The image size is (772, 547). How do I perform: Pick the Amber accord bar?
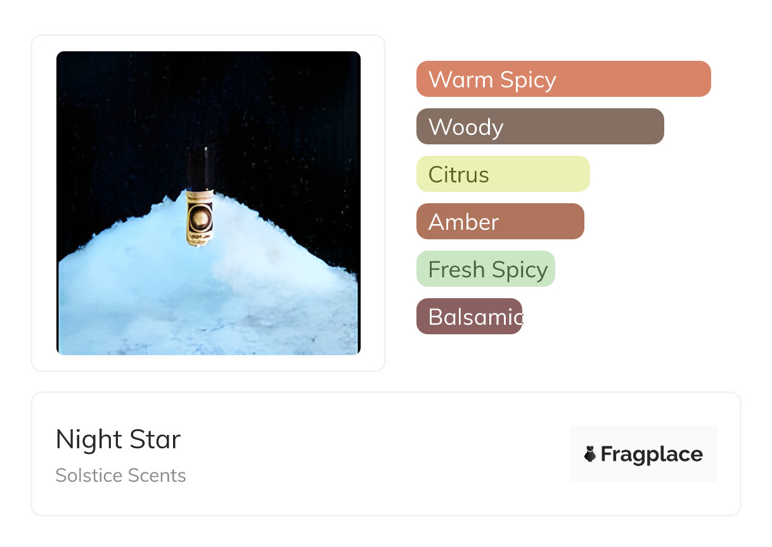coord(500,222)
